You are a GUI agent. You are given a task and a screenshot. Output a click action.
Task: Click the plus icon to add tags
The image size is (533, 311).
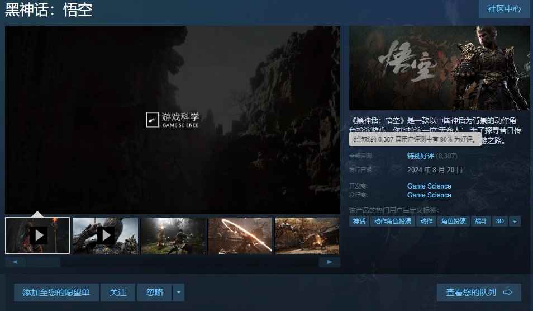[x=514, y=221]
